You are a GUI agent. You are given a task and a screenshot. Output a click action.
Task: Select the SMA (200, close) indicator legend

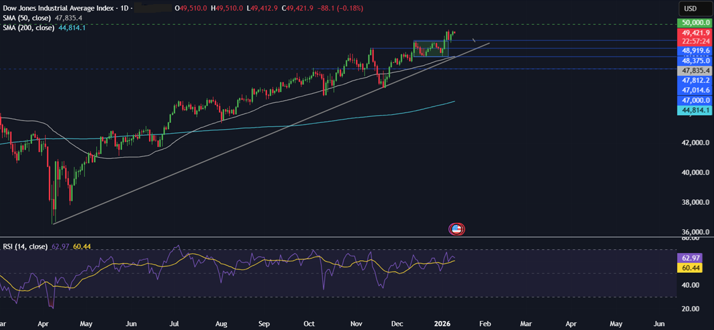[29, 27]
